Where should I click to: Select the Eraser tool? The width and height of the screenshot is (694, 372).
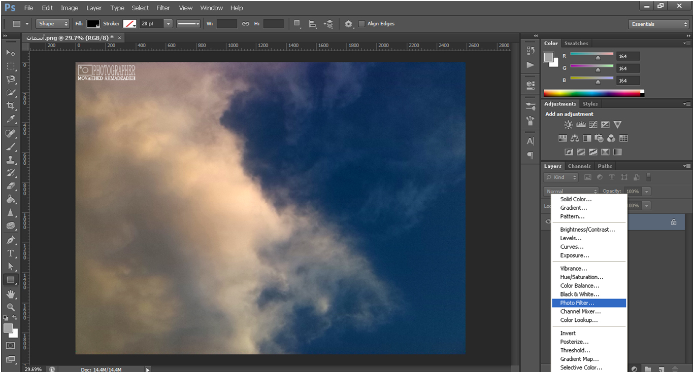coord(10,187)
